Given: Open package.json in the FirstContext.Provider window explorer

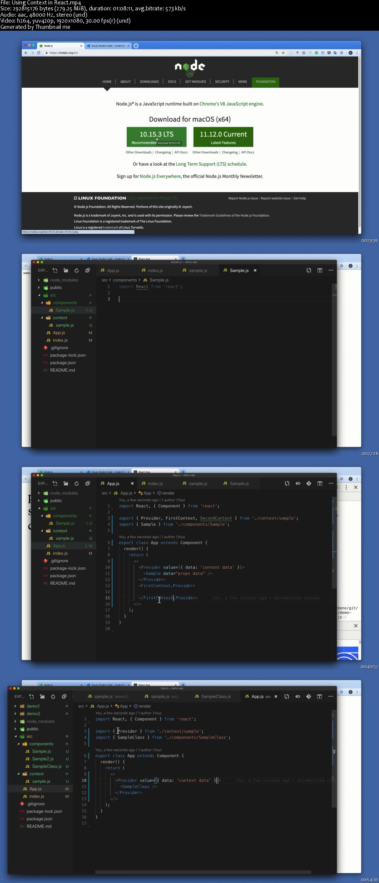Looking at the screenshot, I should coord(63,576).
